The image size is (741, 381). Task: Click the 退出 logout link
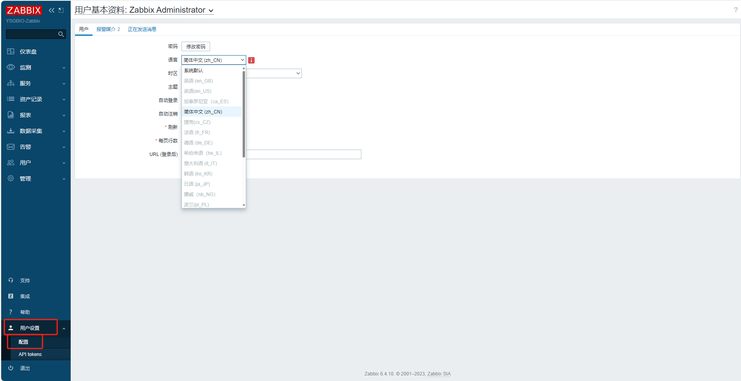pyautogui.click(x=25, y=368)
